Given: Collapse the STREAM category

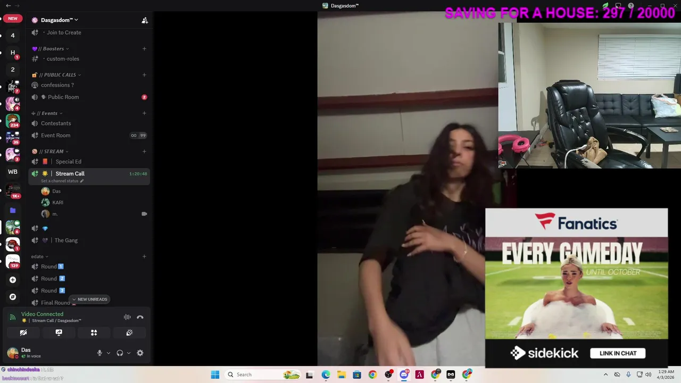Looking at the screenshot, I should [x=53, y=152].
